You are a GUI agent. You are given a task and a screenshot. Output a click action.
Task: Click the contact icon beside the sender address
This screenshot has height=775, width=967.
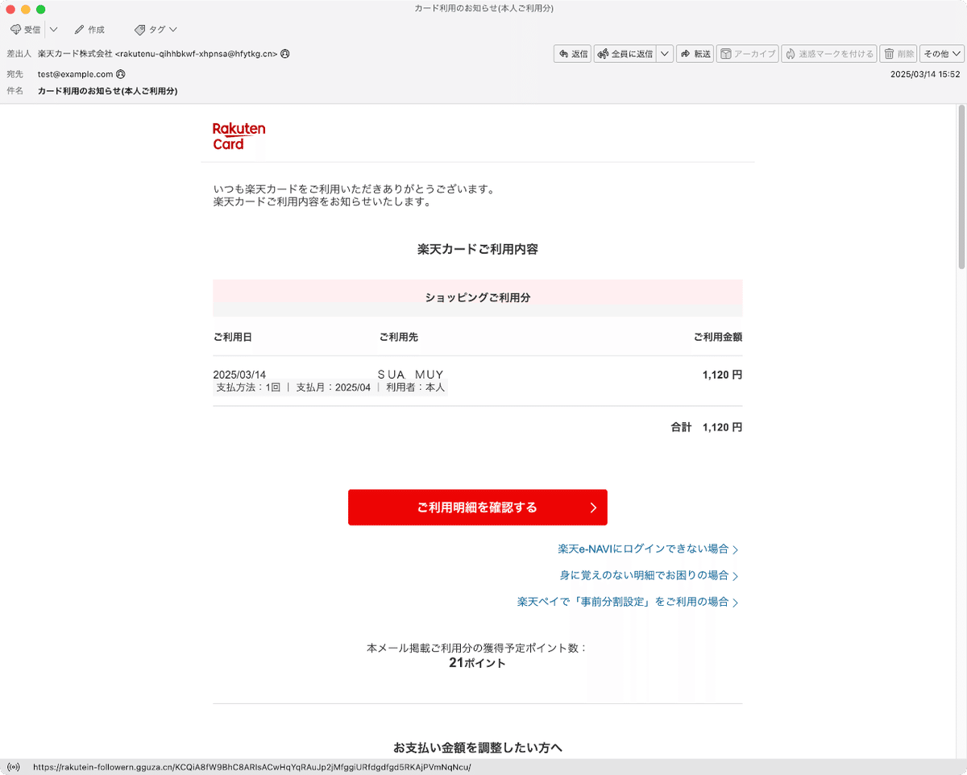[285, 54]
